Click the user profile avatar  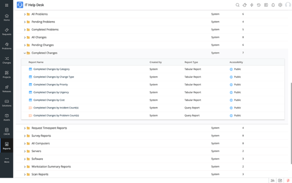point(288,5)
